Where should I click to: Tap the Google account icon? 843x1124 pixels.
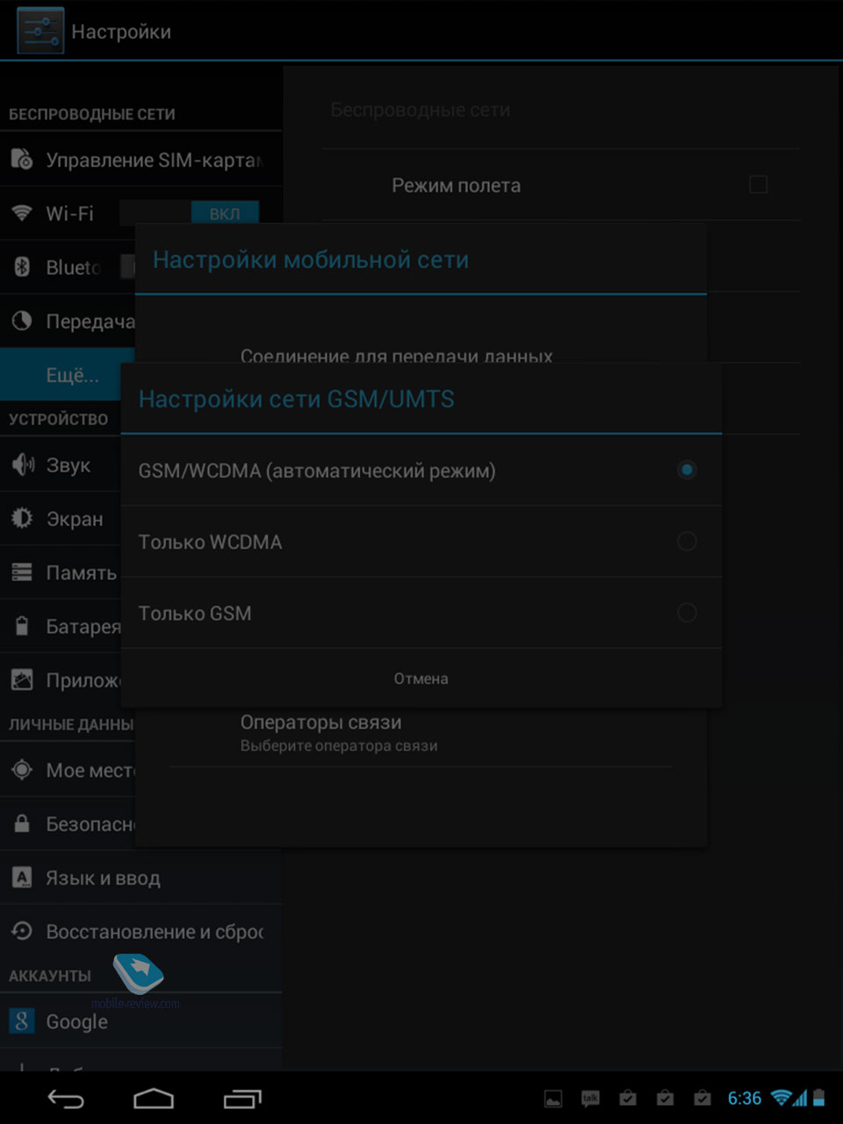pyautogui.click(x=22, y=1020)
